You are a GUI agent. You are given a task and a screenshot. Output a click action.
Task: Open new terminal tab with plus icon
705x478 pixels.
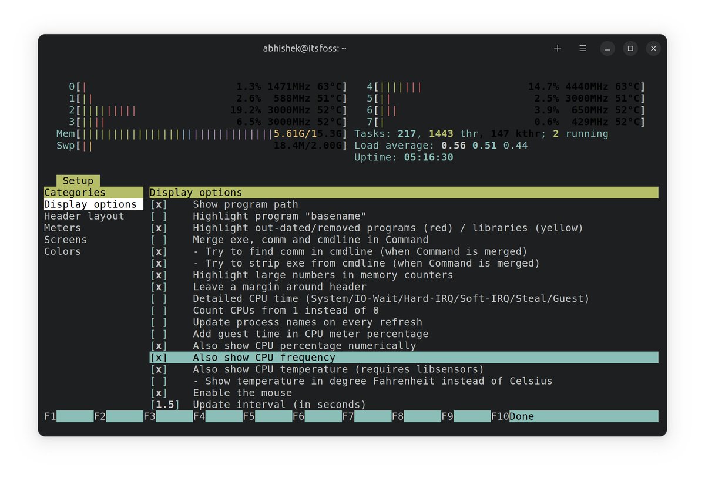click(x=558, y=48)
